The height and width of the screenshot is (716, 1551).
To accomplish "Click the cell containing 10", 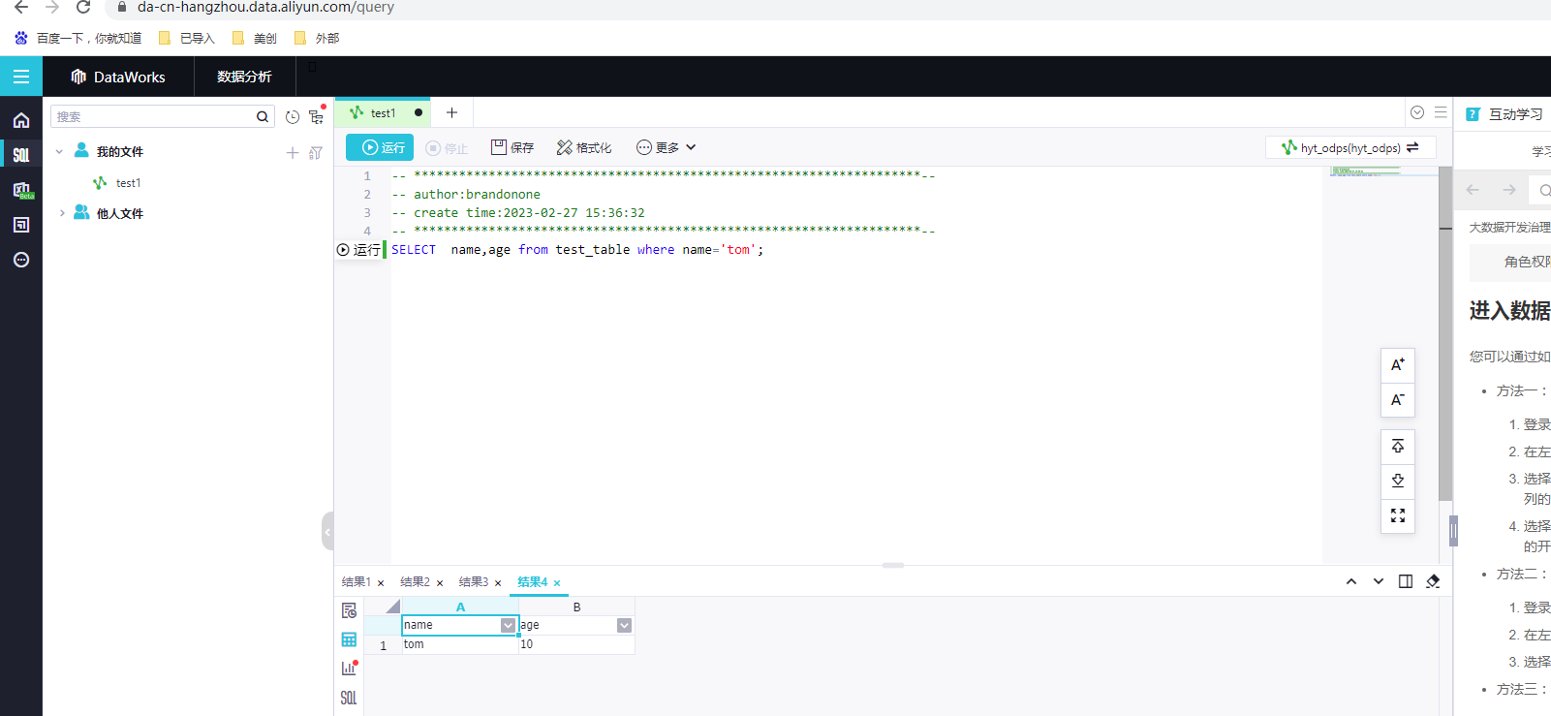I will click(x=576, y=644).
